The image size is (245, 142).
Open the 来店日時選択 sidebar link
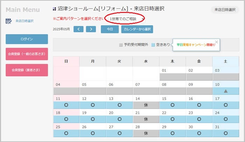click(24, 21)
